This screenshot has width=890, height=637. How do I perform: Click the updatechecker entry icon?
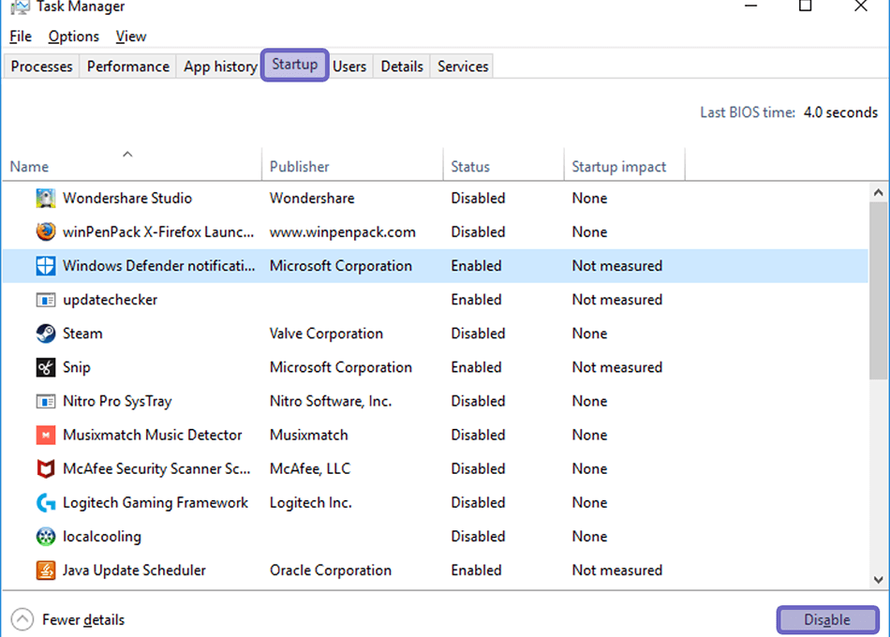[x=45, y=300]
